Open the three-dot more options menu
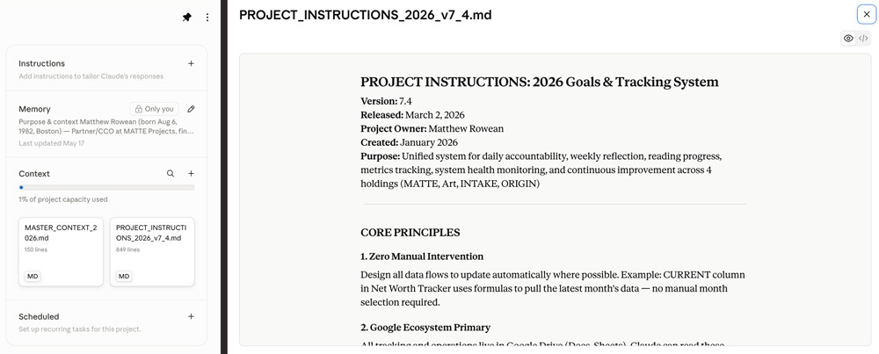 click(x=207, y=18)
